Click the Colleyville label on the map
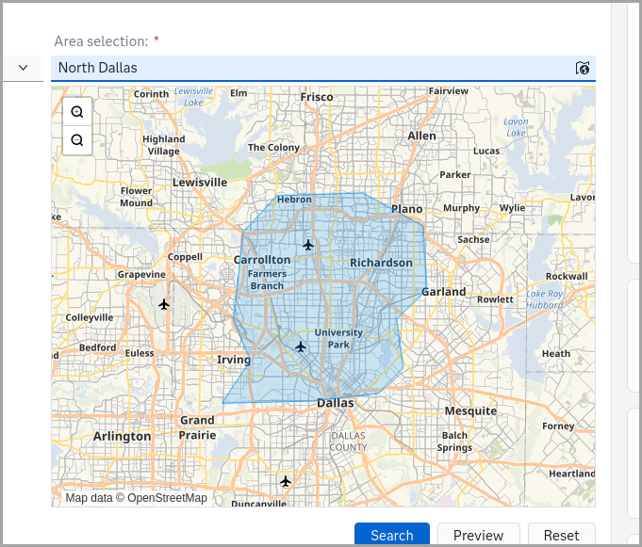 [x=90, y=317]
